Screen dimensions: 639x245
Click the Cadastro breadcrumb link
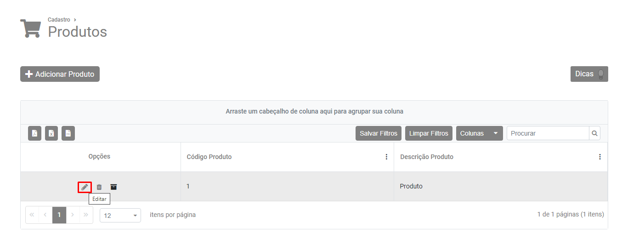coord(59,20)
